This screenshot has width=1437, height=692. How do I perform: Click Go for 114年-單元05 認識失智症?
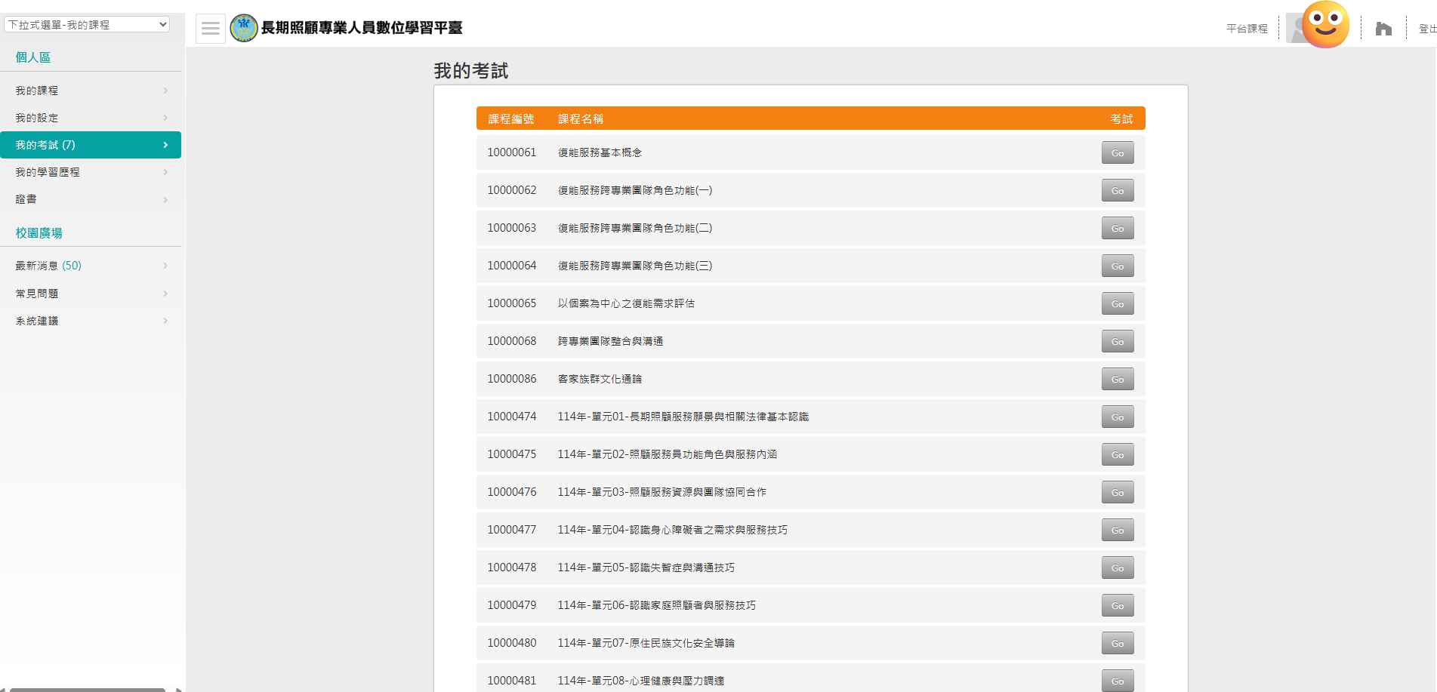click(1117, 568)
